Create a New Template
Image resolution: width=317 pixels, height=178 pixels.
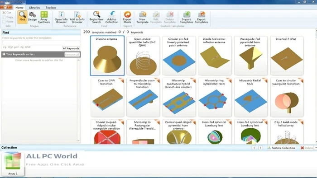coord(142,17)
